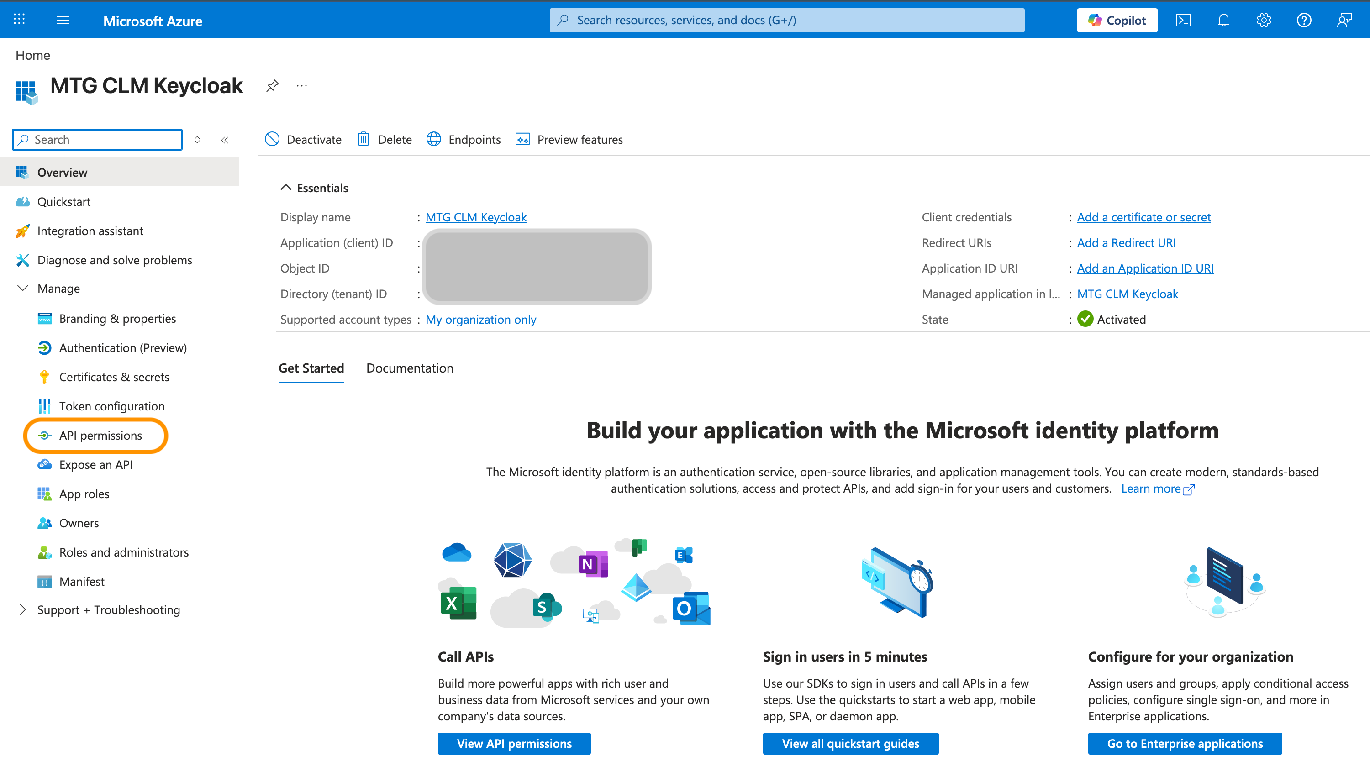Image resolution: width=1370 pixels, height=777 pixels.
Task: Click the Preview features icon
Action: pyautogui.click(x=522, y=139)
